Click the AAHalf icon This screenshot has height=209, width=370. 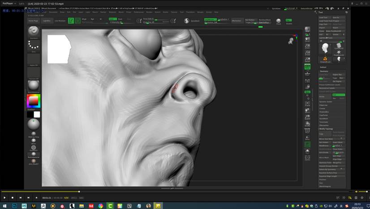pyautogui.click(x=307, y=59)
